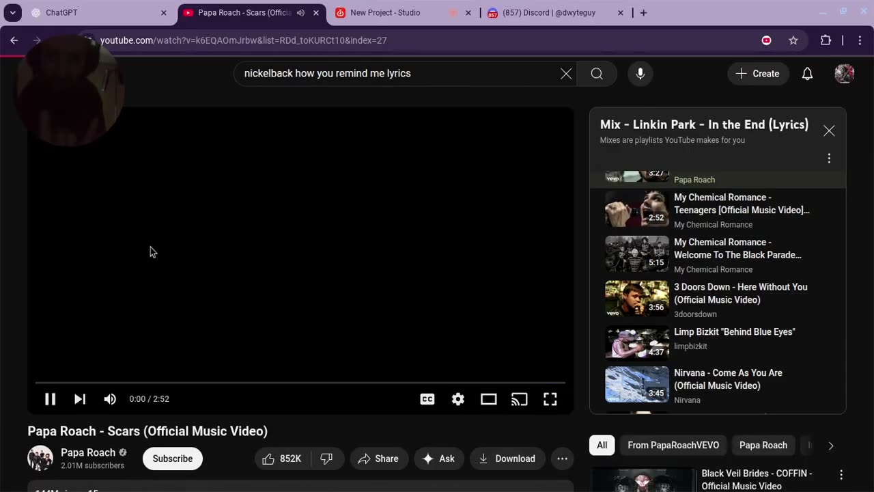Download the video
The height and width of the screenshot is (492, 874).
tap(507, 459)
